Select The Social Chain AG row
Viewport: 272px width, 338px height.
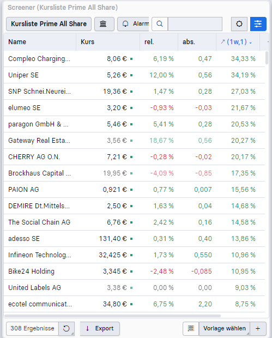[134, 222]
